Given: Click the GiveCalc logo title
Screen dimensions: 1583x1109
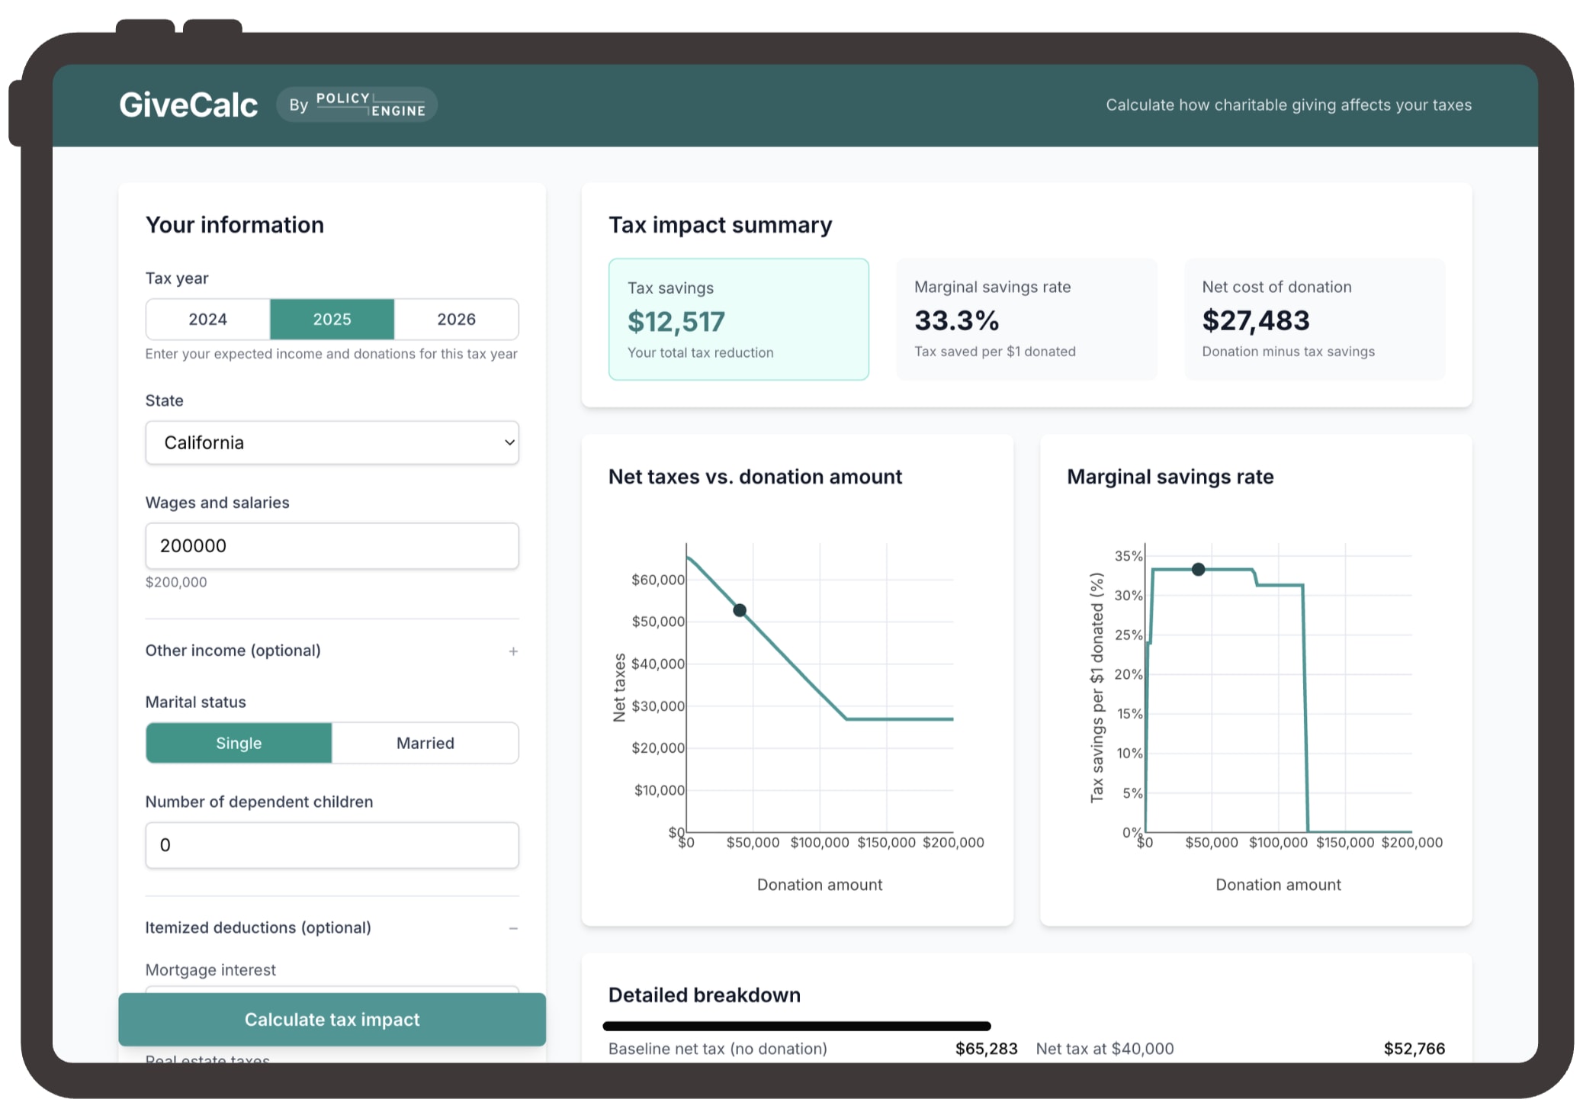Looking at the screenshot, I should (188, 105).
